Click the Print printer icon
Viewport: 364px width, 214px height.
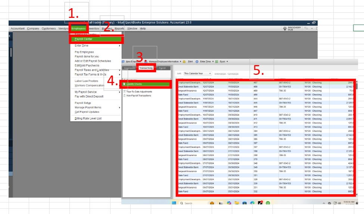click(184, 61)
